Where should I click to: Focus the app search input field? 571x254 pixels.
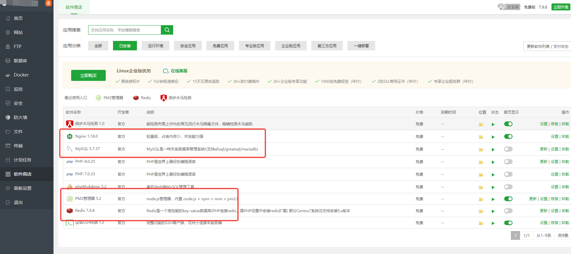[125, 30]
